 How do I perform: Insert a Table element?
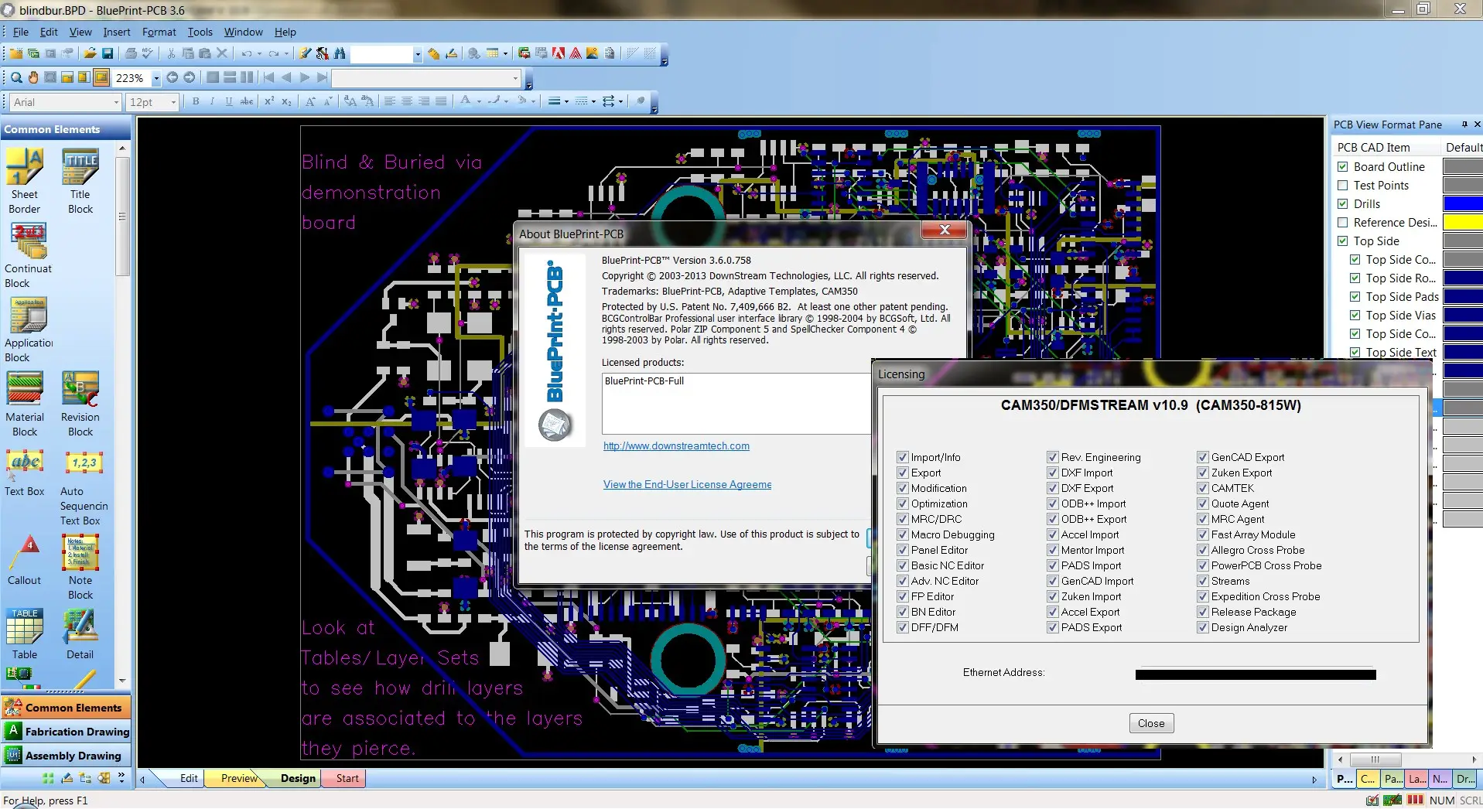pyautogui.click(x=25, y=634)
